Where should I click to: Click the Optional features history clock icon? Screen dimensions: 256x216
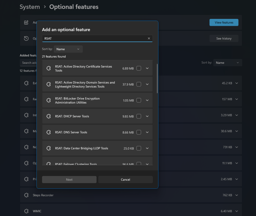coord(26,38)
